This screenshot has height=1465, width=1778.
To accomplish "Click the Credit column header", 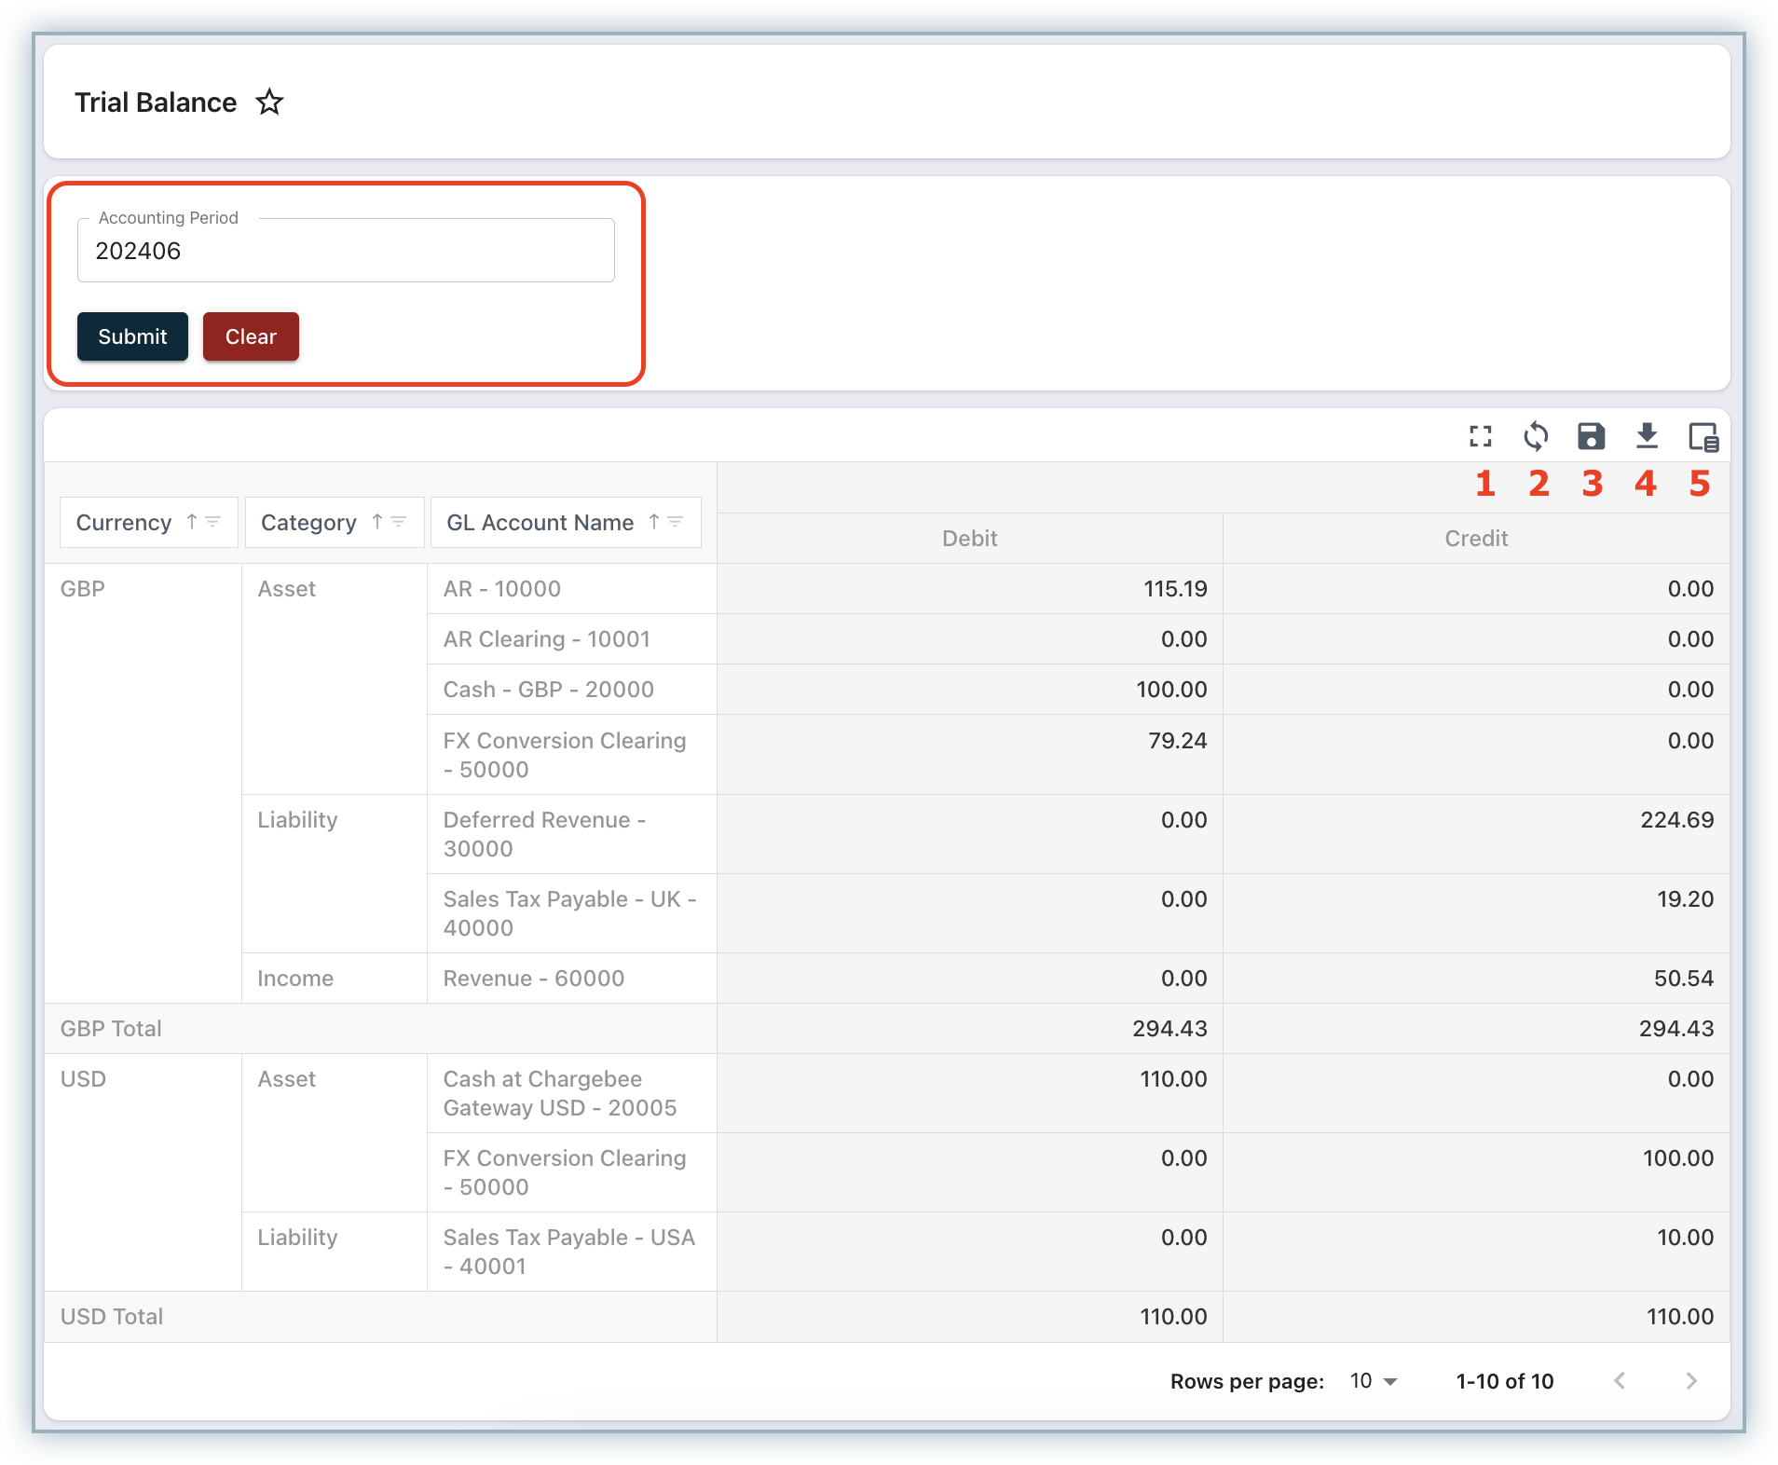I will (x=1476, y=538).
